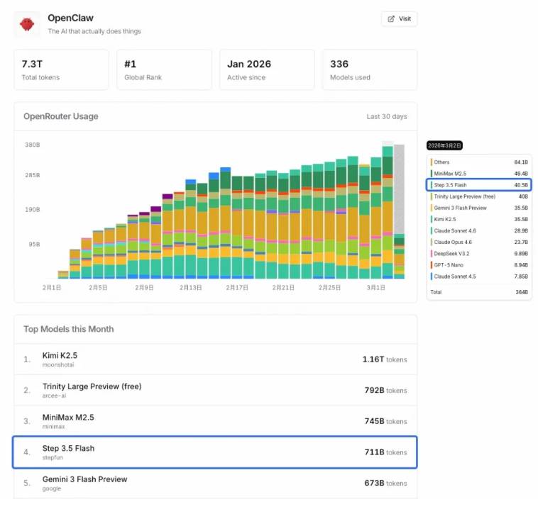Click the moonshotai provider label
The width and height of the screenshot is (538, 514).
(58, 365)
